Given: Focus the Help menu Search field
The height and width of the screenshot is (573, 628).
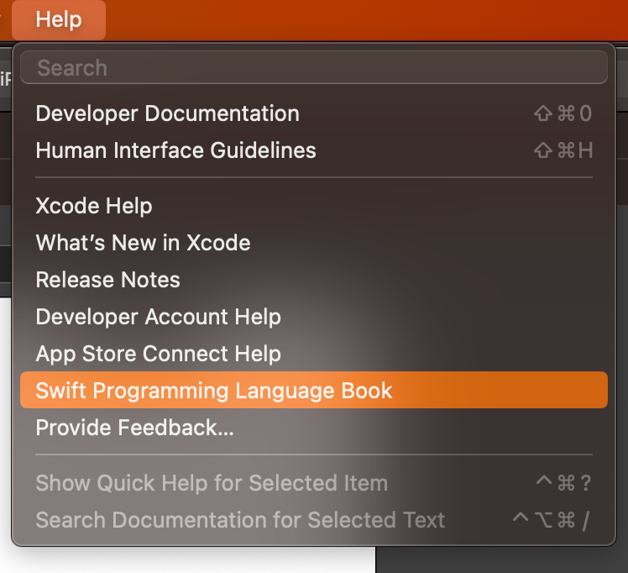Looking at the screenshot, I should (314, 67).
